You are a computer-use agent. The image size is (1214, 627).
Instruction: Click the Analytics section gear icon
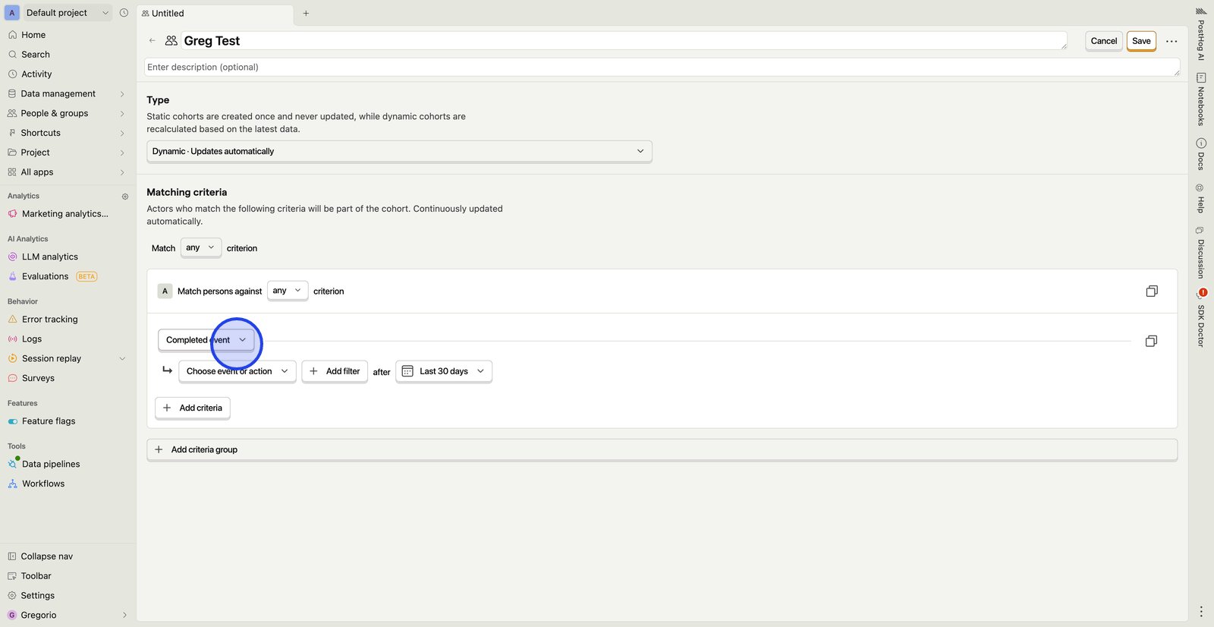(125, 197)
